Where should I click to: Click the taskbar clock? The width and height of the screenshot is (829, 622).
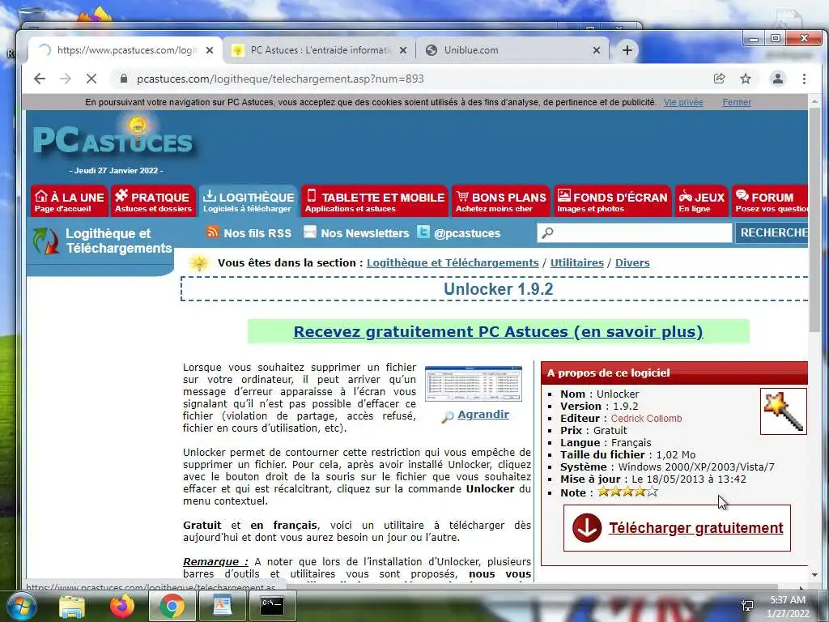pyautogui.click(x=788, y=607)
